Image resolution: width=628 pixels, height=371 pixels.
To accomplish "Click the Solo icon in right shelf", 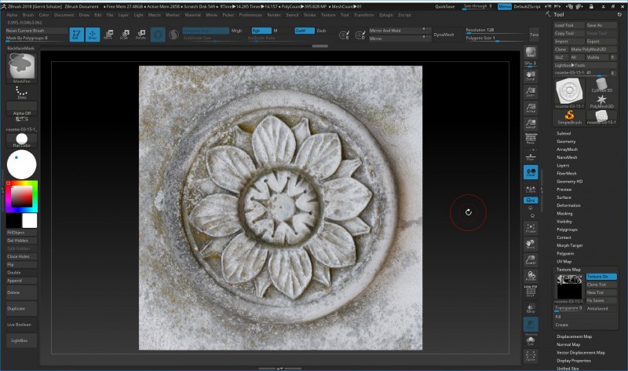I will point(531,340).
